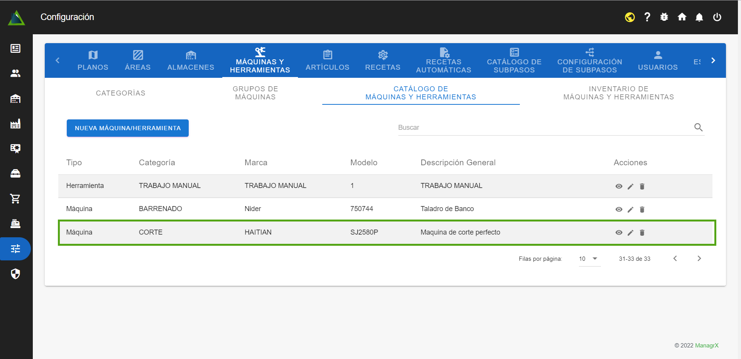Open rows per page dropdown
The width and height of the screenshot is (741, 359).
(x=589, y=259)
